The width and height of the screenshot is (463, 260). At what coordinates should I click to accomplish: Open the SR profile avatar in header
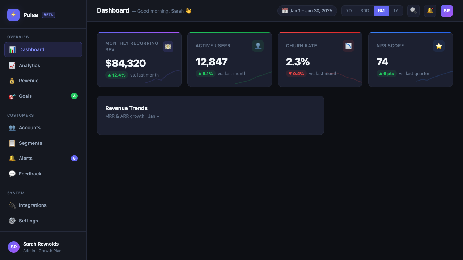pos(447,11)
